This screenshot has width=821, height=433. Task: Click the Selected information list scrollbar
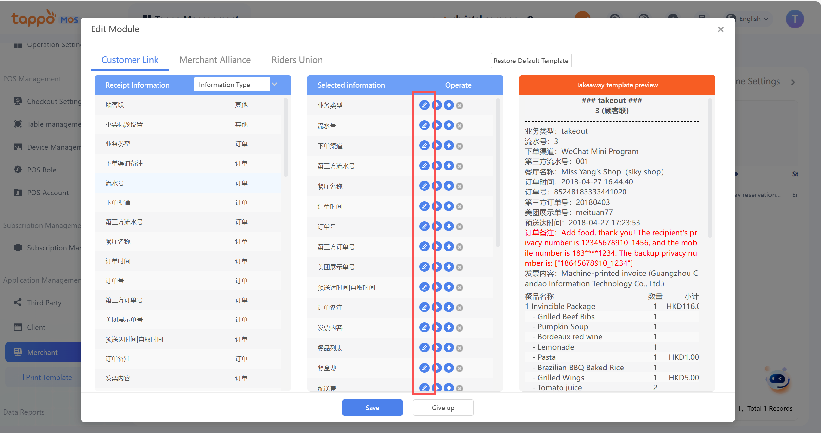click(x=498, y=172)
